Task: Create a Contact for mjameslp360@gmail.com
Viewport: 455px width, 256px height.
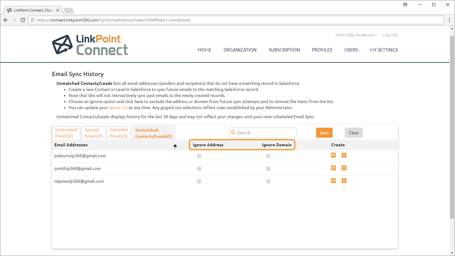Action: pyautogui.click(x=333, y=181)
